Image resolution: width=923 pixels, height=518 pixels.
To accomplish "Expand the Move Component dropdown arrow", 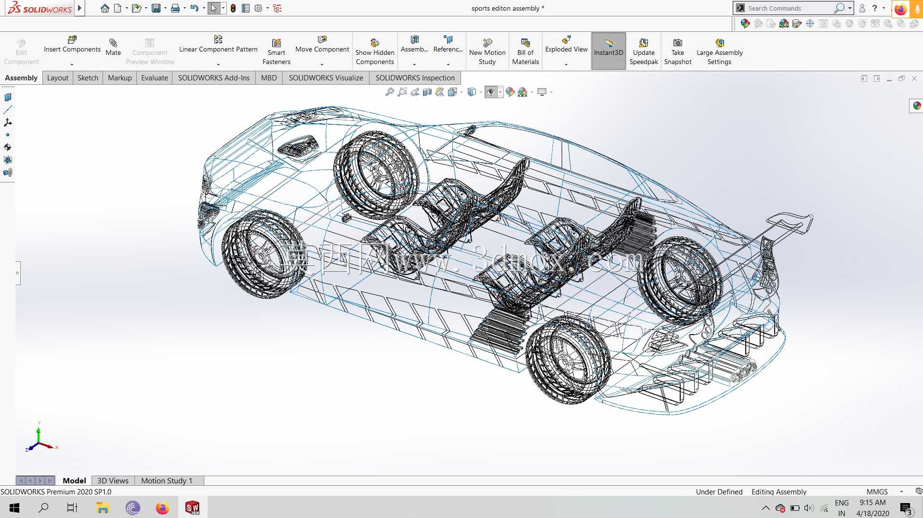I will (322, 65).
